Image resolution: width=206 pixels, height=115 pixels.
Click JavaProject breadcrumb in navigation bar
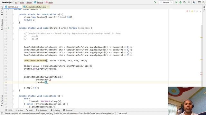(7, 2)
